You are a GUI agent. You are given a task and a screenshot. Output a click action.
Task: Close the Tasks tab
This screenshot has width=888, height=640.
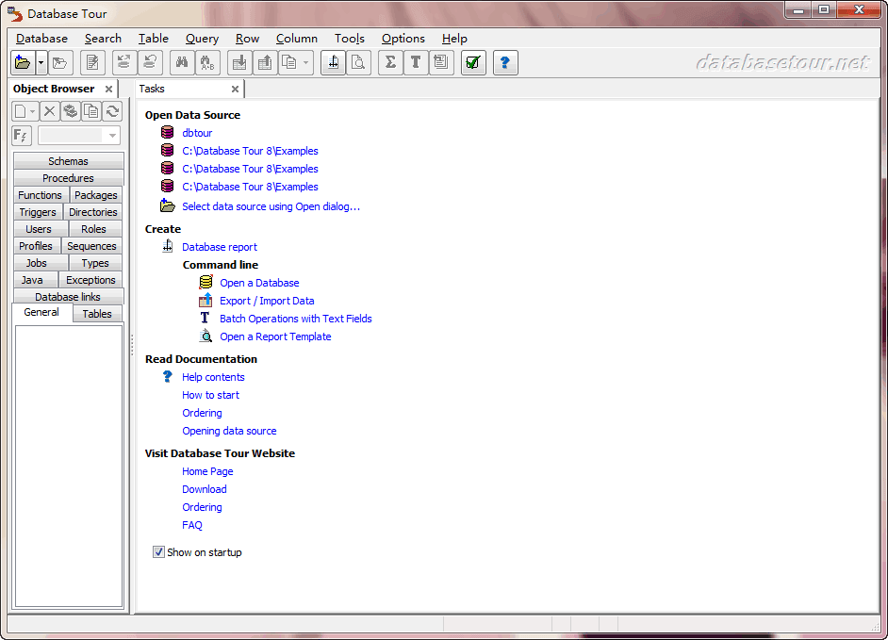click(x=235, y=89)
